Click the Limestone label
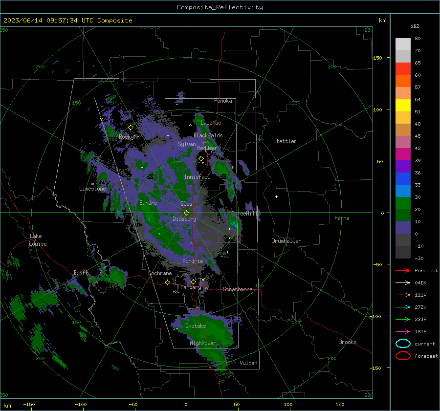 [92, 189]
